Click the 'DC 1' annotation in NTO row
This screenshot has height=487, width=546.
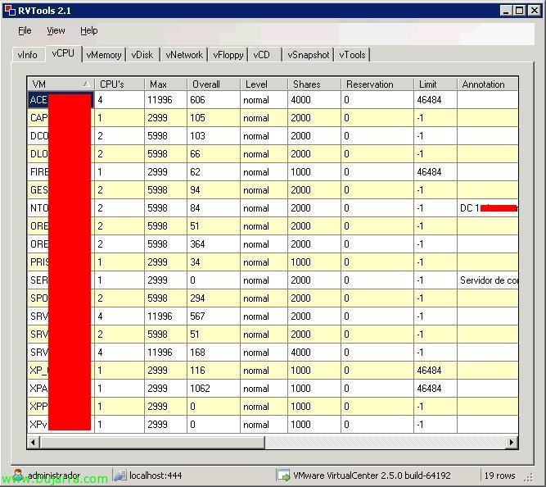[488, 208]
